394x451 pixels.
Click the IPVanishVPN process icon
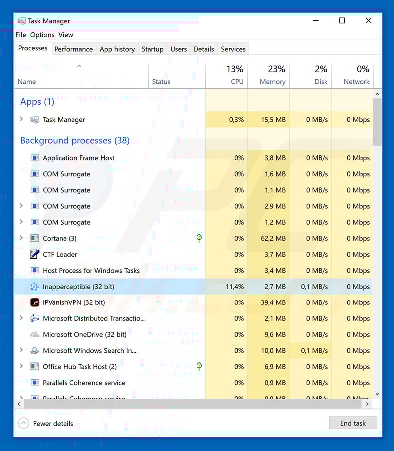35,302
